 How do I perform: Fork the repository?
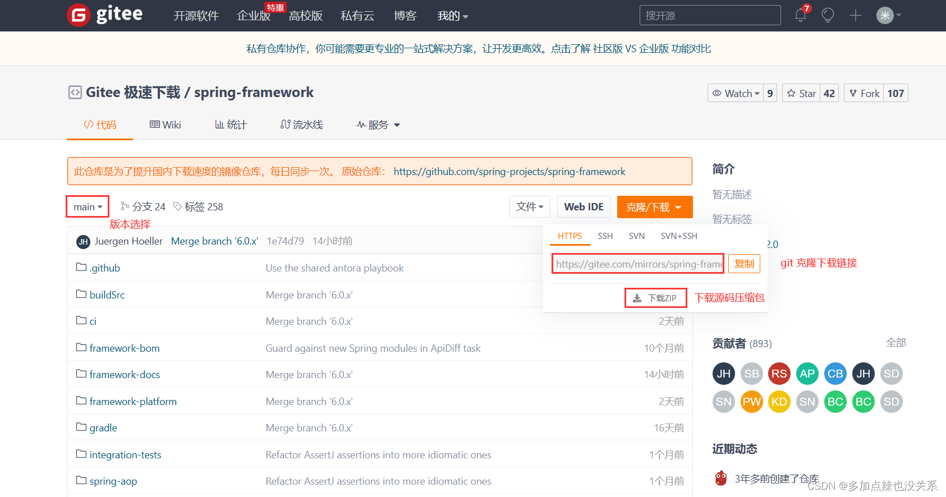(x=864, y=93)
